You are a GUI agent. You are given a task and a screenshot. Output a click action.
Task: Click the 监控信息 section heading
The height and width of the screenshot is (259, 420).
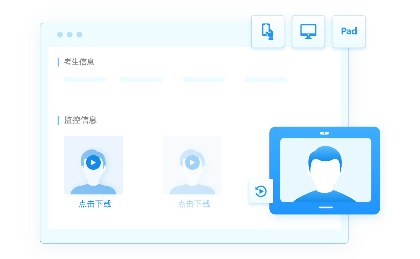click(80, 120)
